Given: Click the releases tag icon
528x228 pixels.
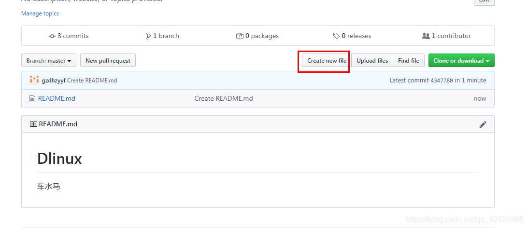Looking at the screenshot, I should pyautogui.click(x=336, y=36).
